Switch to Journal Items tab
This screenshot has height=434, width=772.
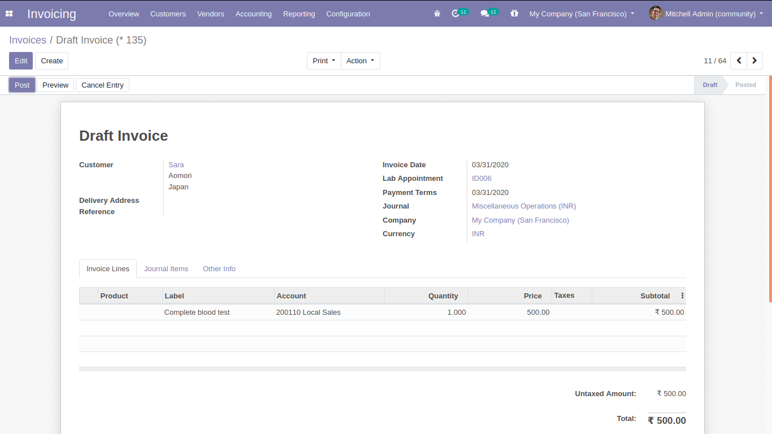[x=166, y=269]
